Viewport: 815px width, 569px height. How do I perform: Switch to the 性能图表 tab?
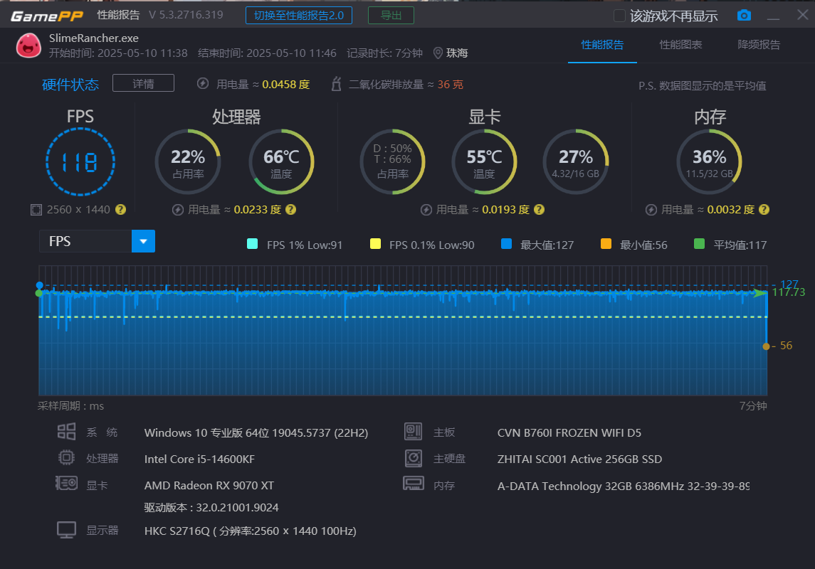pyautogui.click(x=680, y=45)
